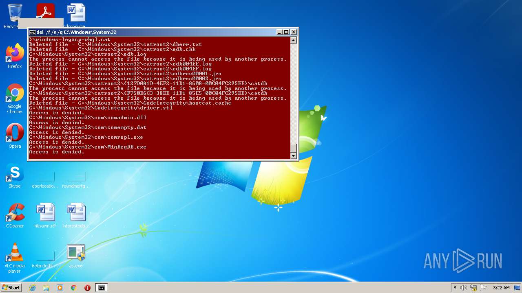Open Internet Explorer from the taskbar

point(32,288)
